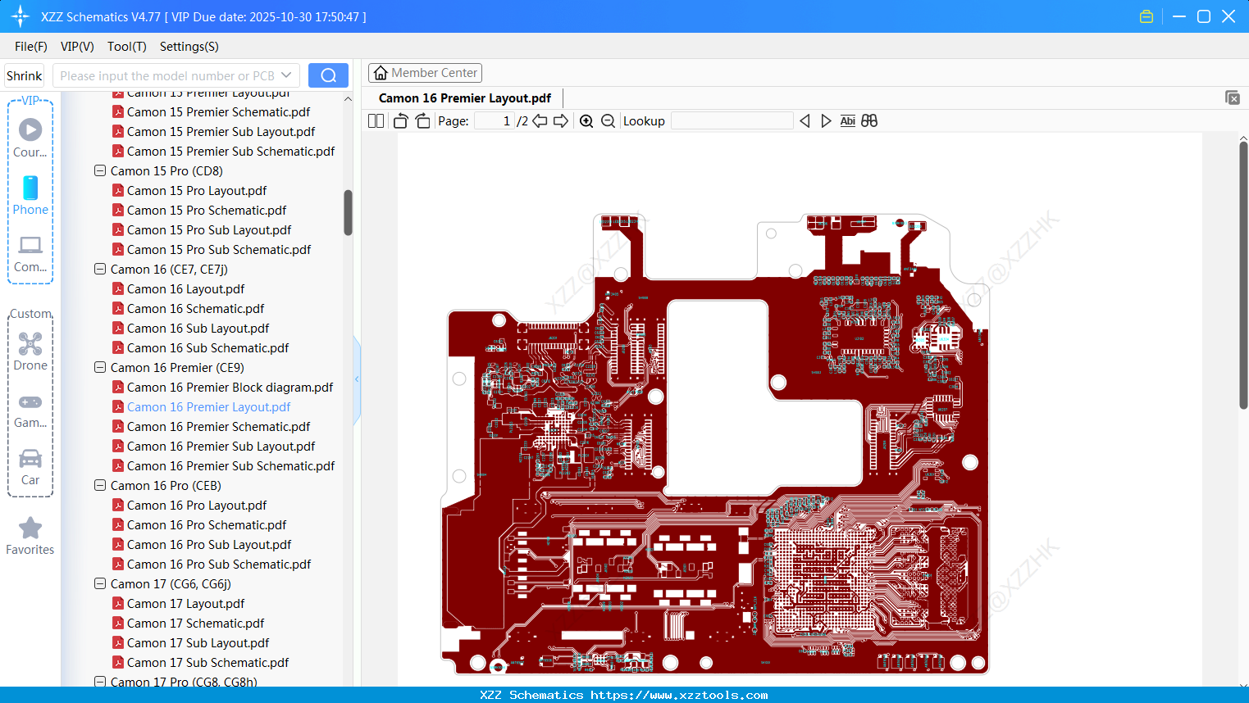Open the Favorites panel
The image size is (1249, 703).
tap(30, 535)
